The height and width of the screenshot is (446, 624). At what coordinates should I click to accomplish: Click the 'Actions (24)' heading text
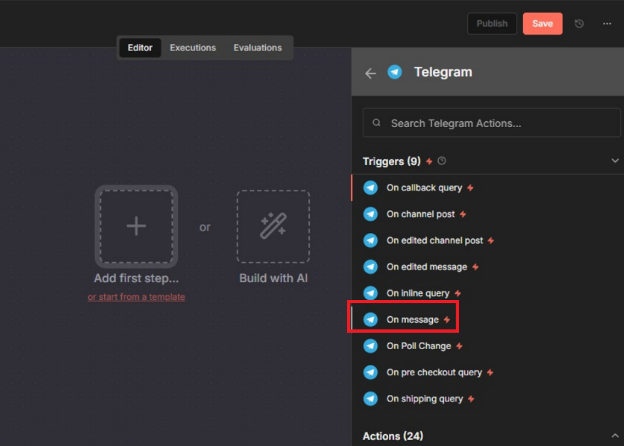393,436
